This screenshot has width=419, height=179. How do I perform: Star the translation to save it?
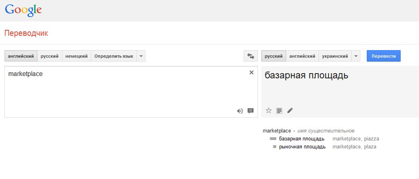pyautogui.click(x=269, y=111)
